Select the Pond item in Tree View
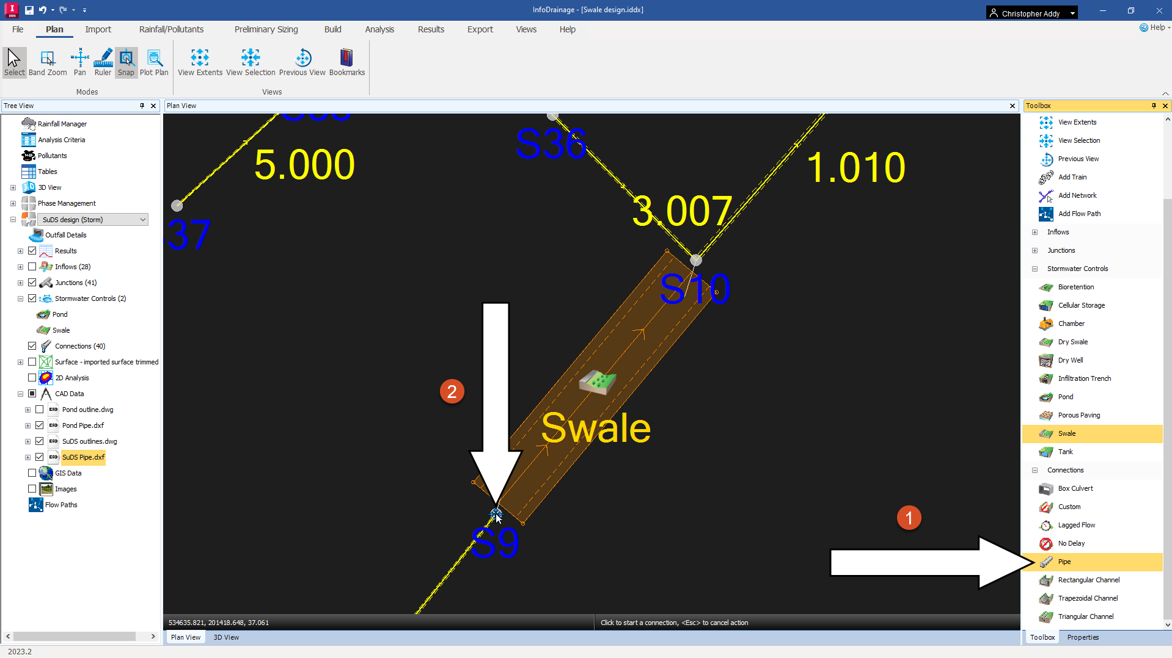The height and width of the screenshot is (658, 1172). (x=60, y=314)
